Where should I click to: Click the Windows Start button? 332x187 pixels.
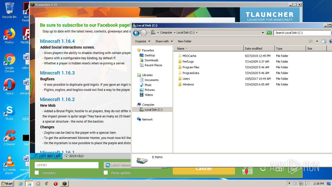(7, 183)
